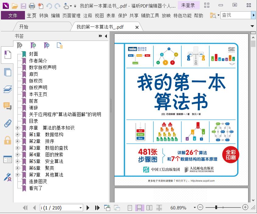Click the zoom slider handle
The image size is (257, 214).
pos(216,207)
